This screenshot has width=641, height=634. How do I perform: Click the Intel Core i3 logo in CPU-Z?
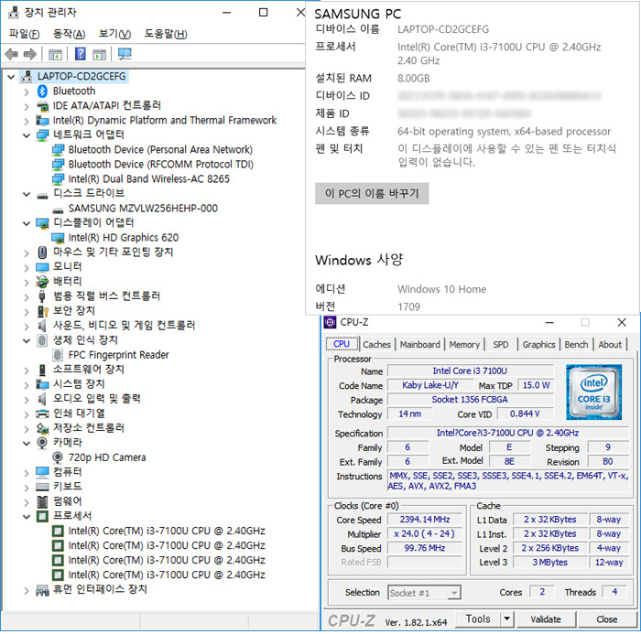593,392
